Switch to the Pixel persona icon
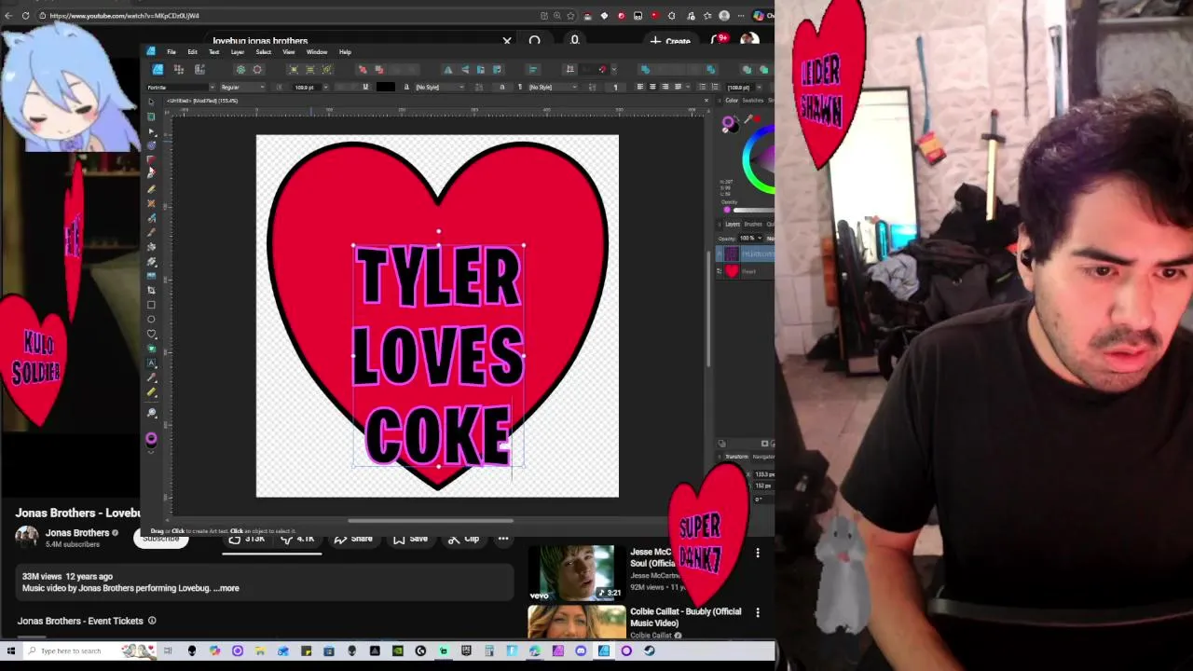Image resolution: width=1193 pixels, height=671 pixels. tap(178, 70)
